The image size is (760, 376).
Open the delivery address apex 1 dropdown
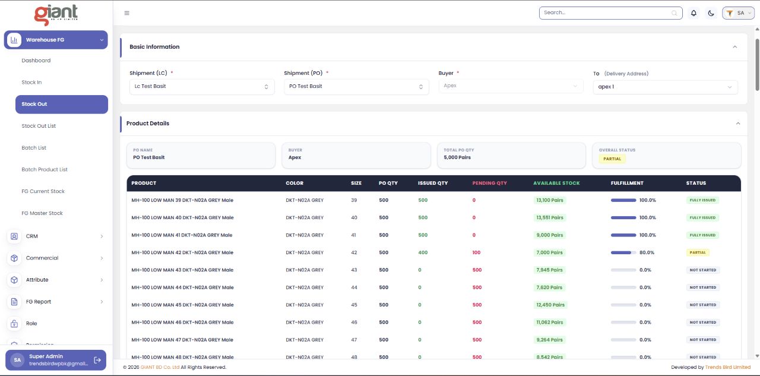666,87
